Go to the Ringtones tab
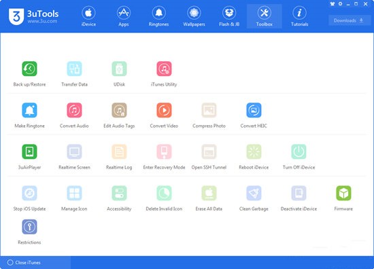This screenshot has height=269, width=374. (x=158, y=16)
